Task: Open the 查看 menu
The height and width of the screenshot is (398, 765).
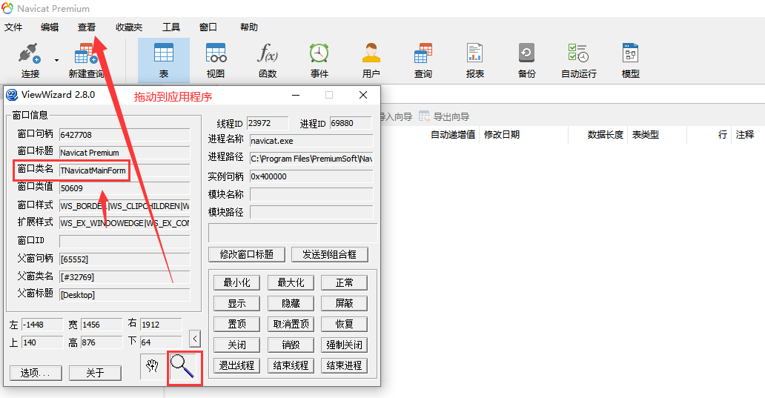Action: (x=87, y=27)
